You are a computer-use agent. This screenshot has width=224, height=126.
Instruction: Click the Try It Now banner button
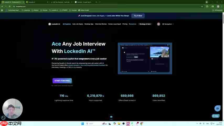coord(138,16)
